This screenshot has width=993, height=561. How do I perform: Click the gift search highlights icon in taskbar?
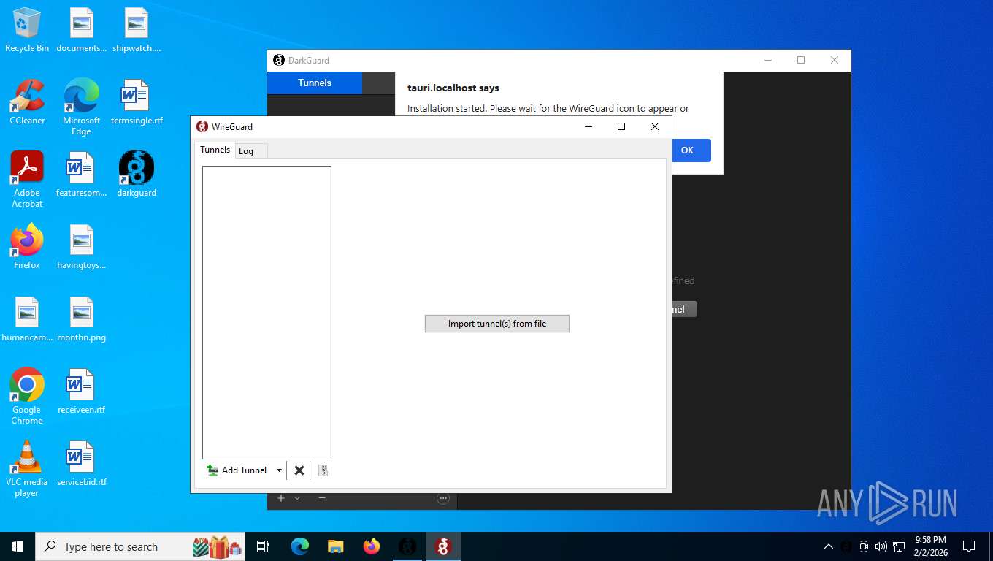[217, 546]
